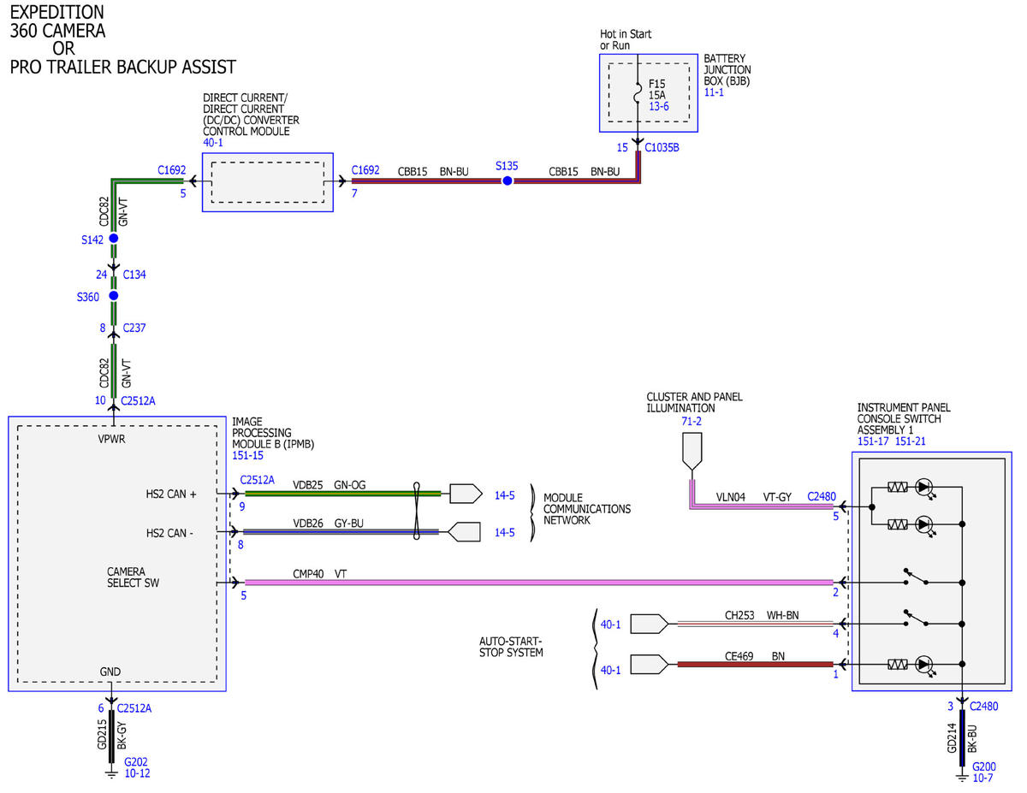Click the VDB26 circuit label

point(307,522)
